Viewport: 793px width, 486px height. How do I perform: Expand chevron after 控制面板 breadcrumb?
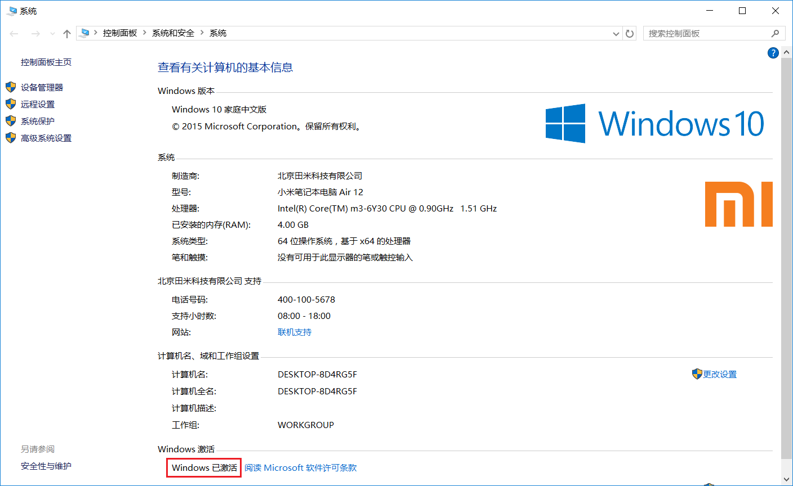[145, 33]
